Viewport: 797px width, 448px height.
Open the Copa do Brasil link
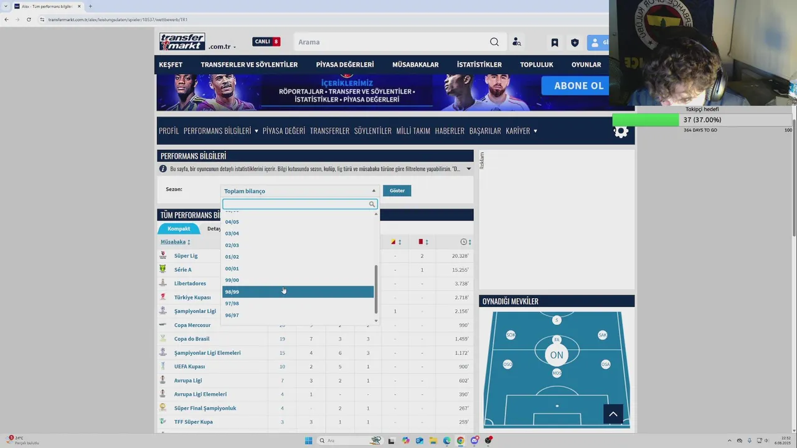[x=192, y=339]
